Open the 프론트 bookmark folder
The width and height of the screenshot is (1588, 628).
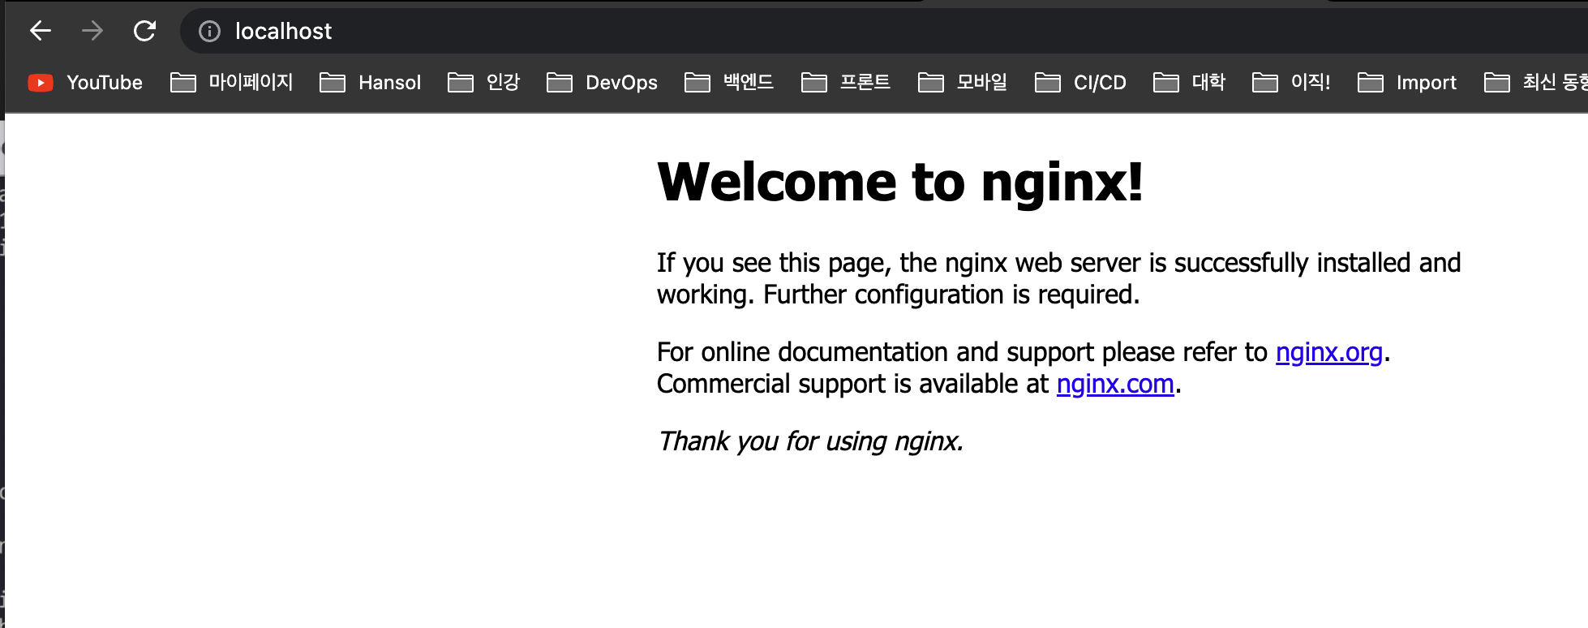846,82
